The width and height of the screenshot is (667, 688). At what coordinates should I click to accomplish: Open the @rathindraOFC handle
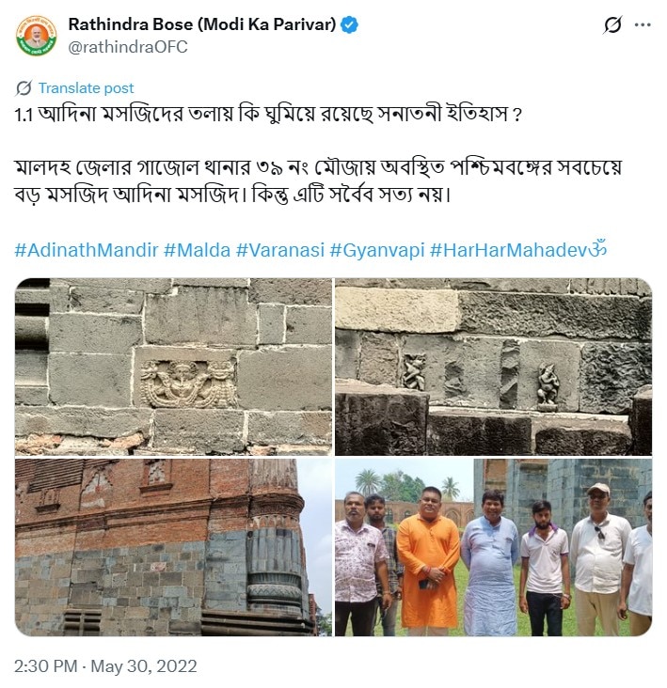(128, 47)
